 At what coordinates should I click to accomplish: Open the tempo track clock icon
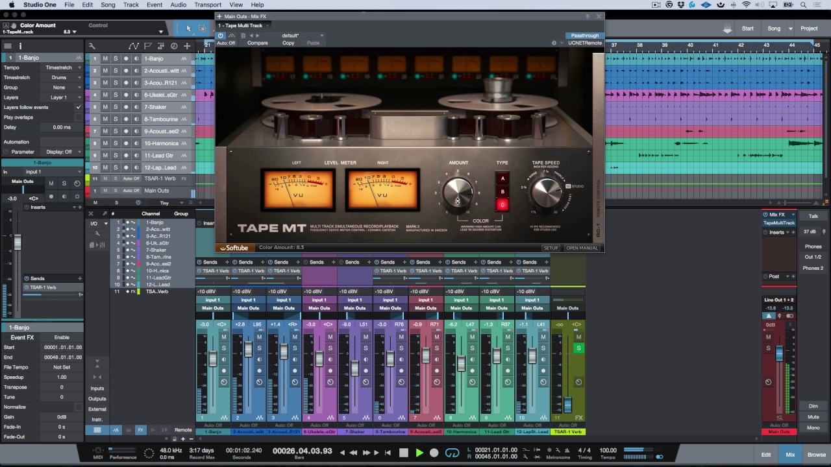[174, 46]
